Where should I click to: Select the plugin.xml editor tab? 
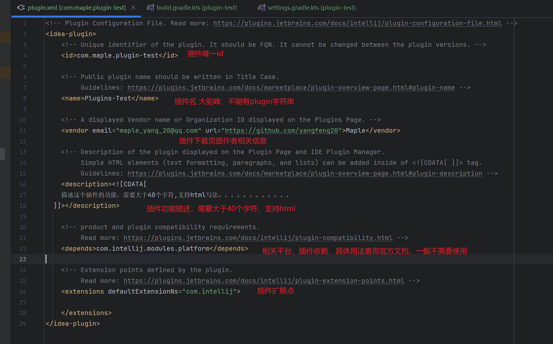pyautogui.click(x=77, y=7)
